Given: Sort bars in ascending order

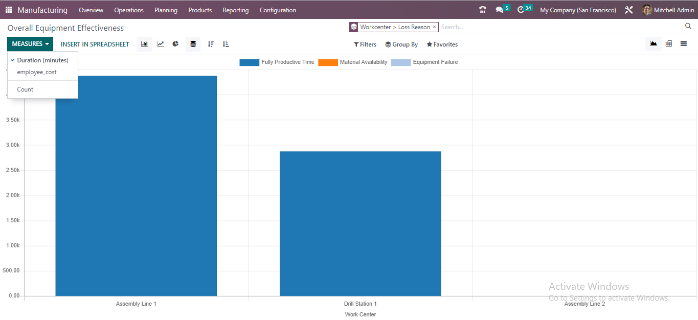Looking at the screenshot, I should coord(226,44).
